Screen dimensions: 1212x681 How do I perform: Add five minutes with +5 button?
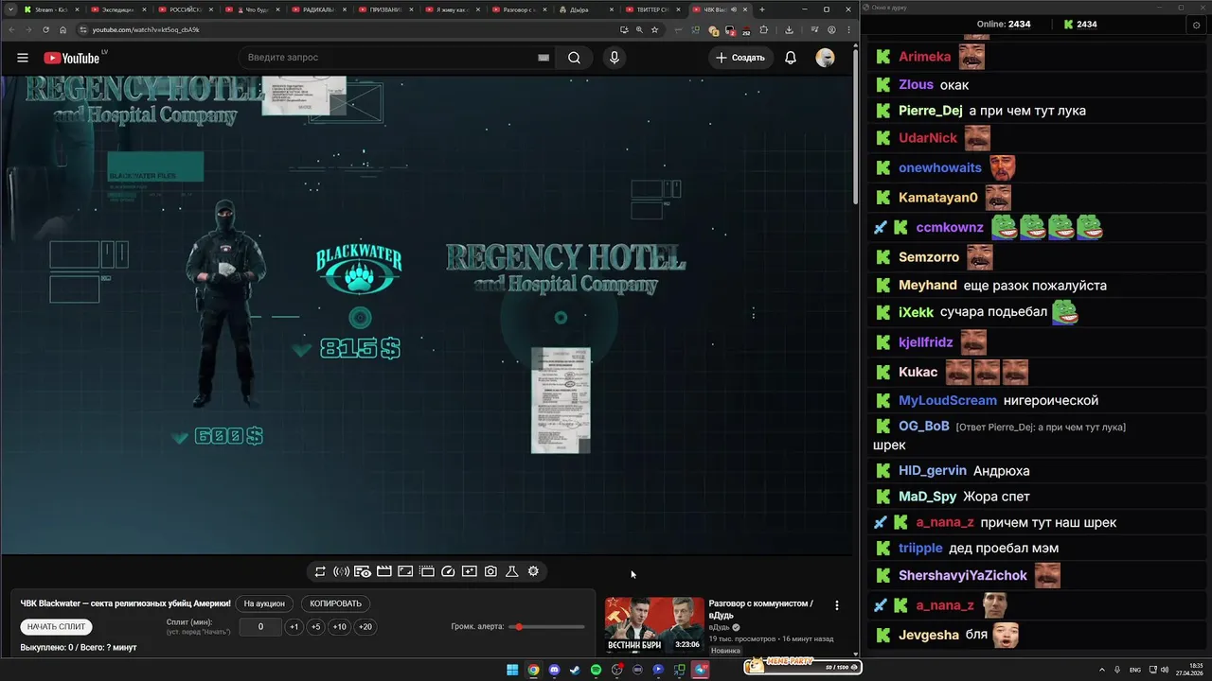click(x=315, y=626)
